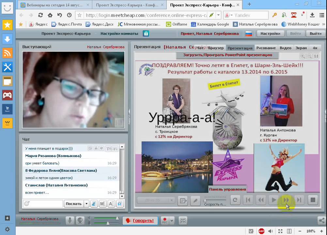Click the zoom in magnifier icon
The height and width of the screenshot is (235, 327).
[x=303, y=56]
